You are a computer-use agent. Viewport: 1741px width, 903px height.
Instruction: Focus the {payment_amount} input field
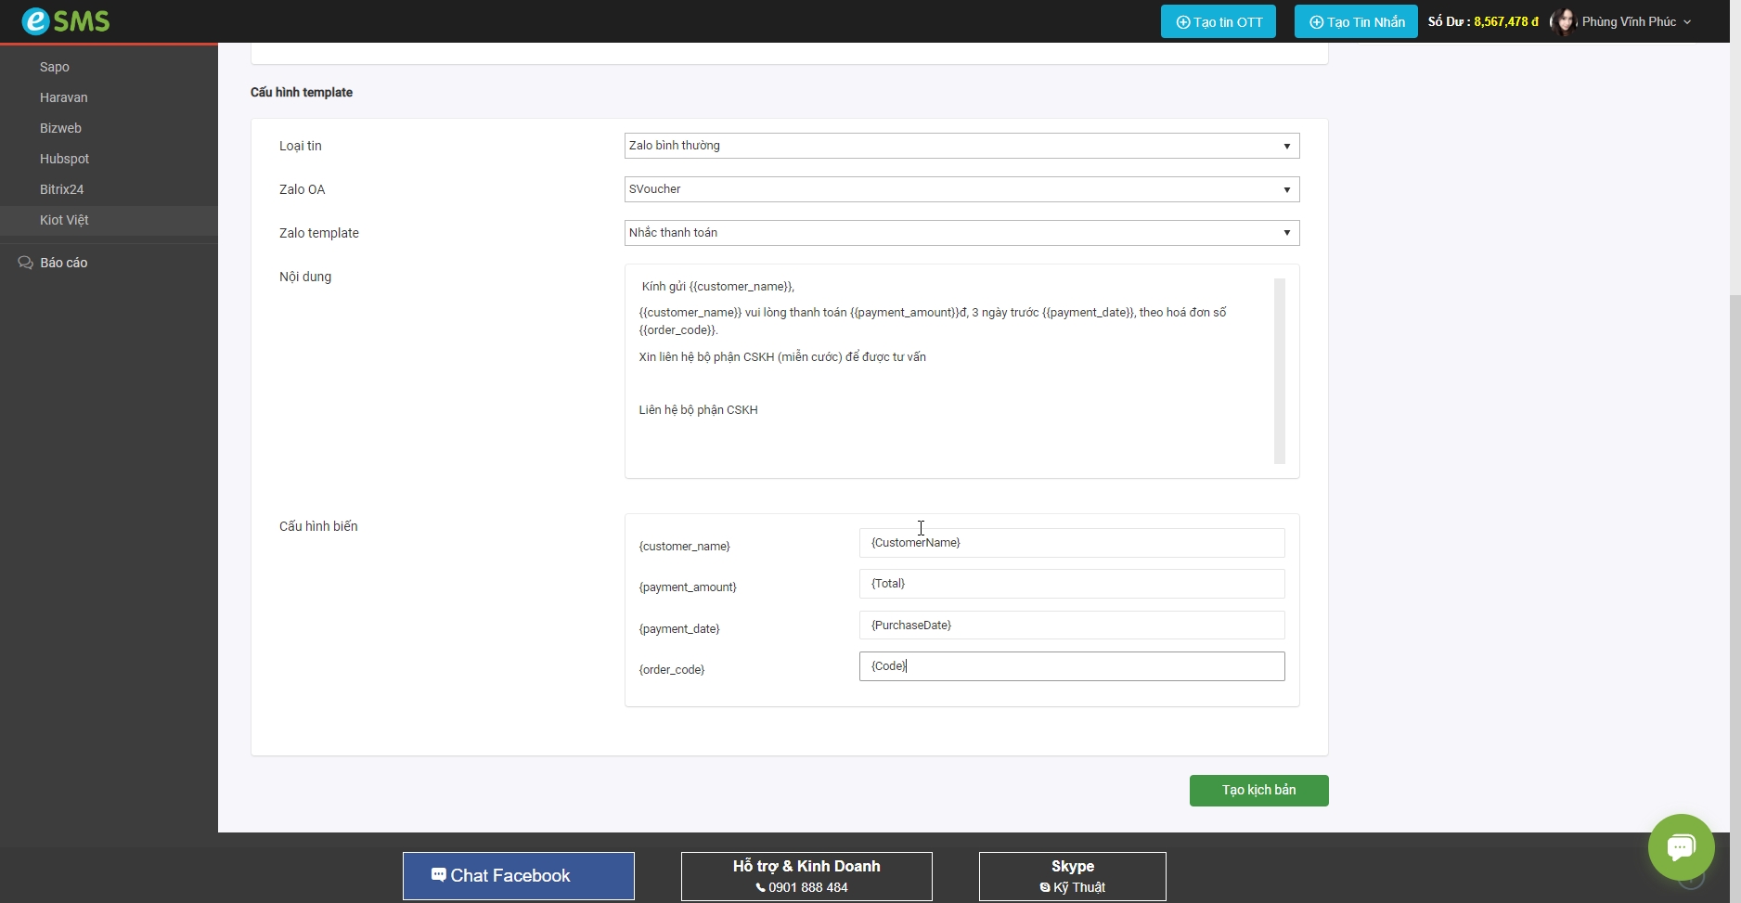(1072, 584)
